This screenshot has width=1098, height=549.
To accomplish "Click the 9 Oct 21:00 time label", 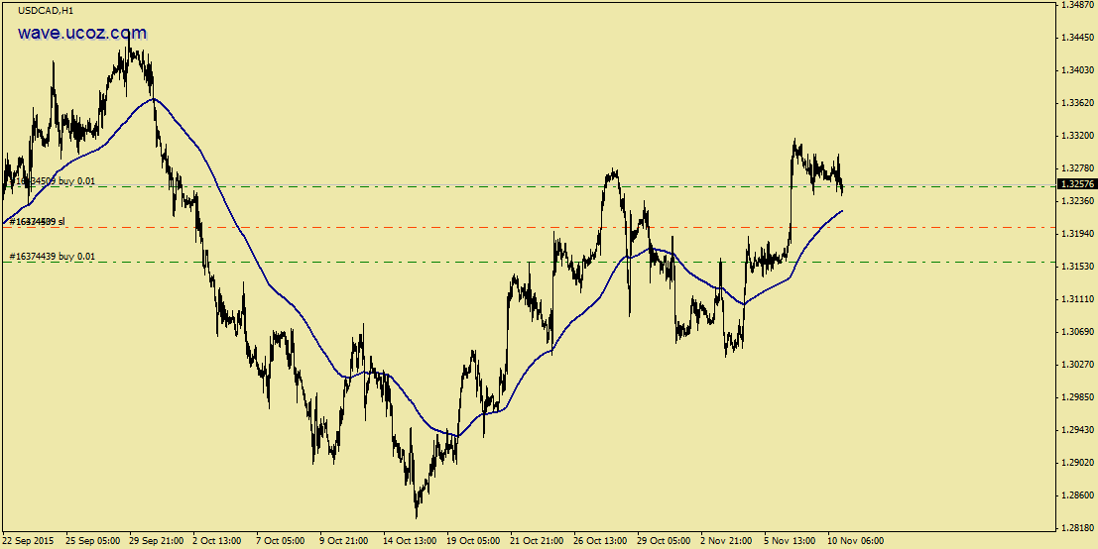I will [345, 541].
